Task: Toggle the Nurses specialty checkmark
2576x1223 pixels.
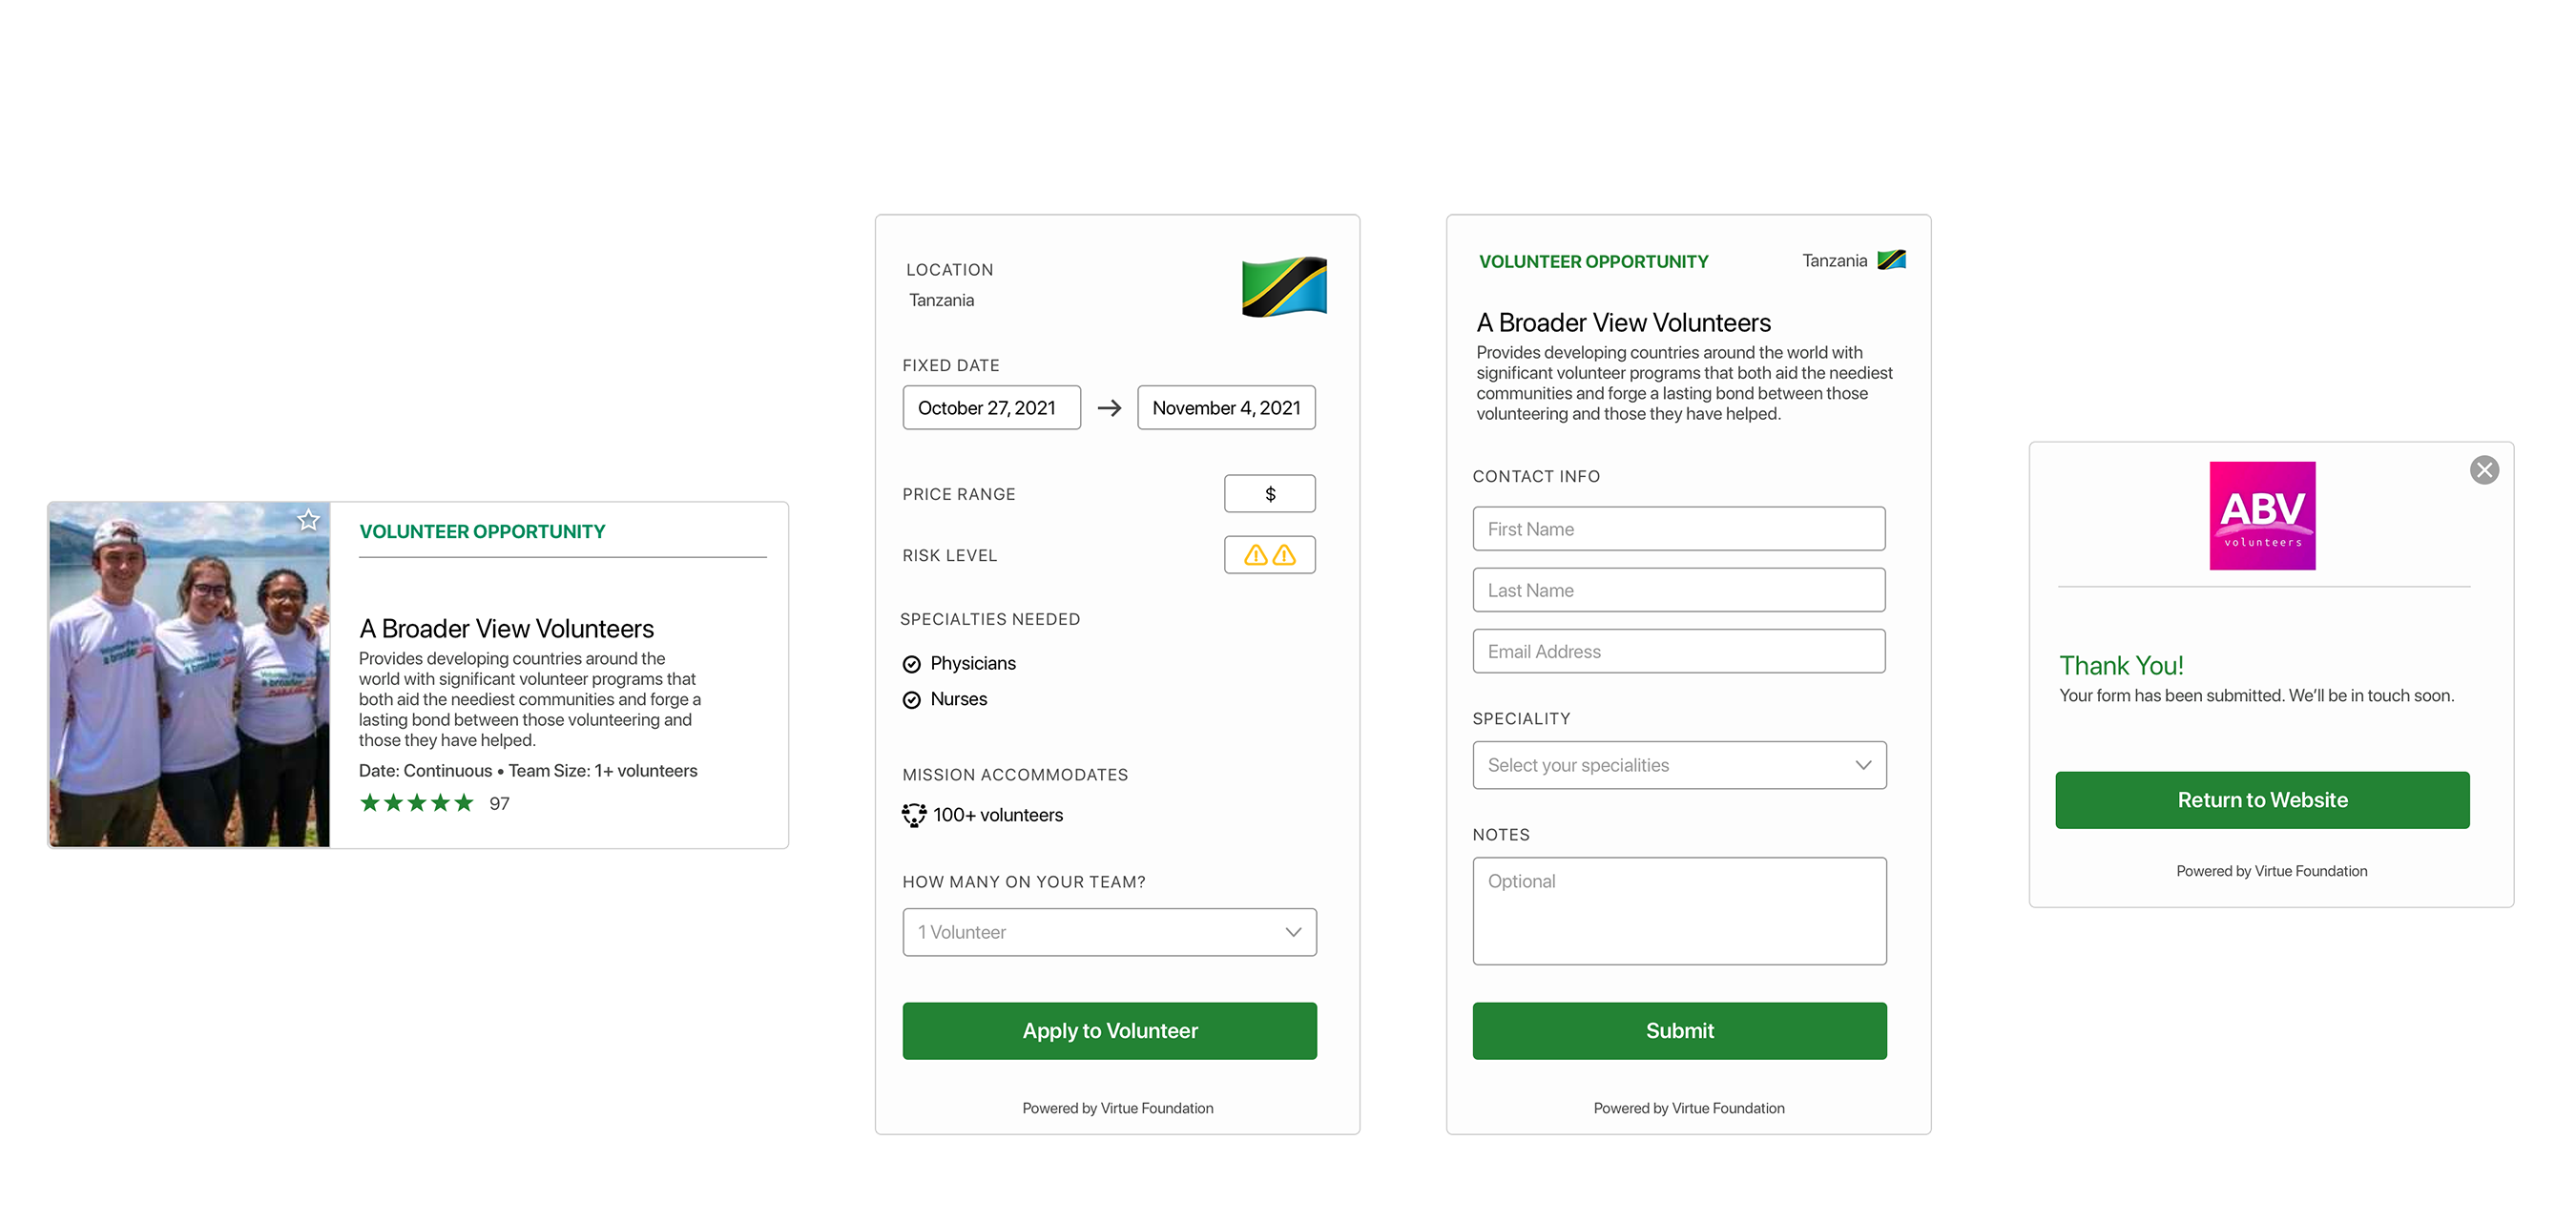Action: (x=911, y=699)
